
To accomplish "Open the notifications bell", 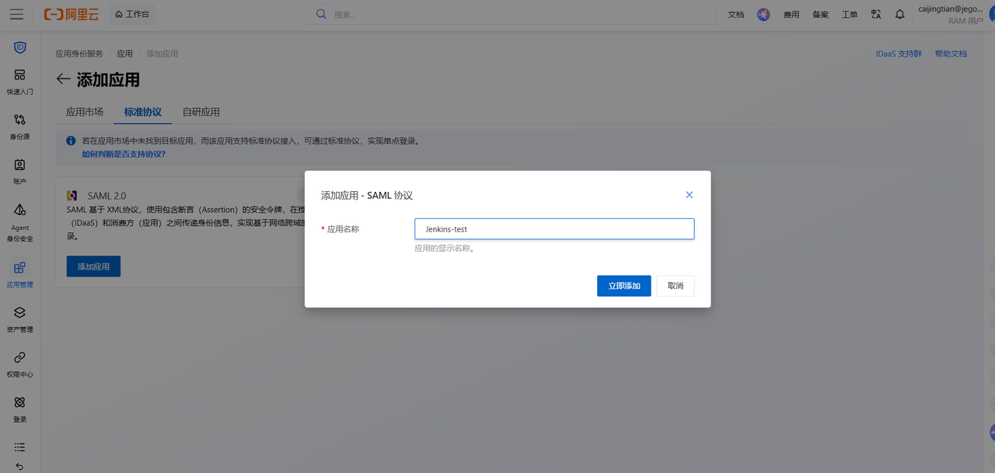I will (x=899, y=14).
